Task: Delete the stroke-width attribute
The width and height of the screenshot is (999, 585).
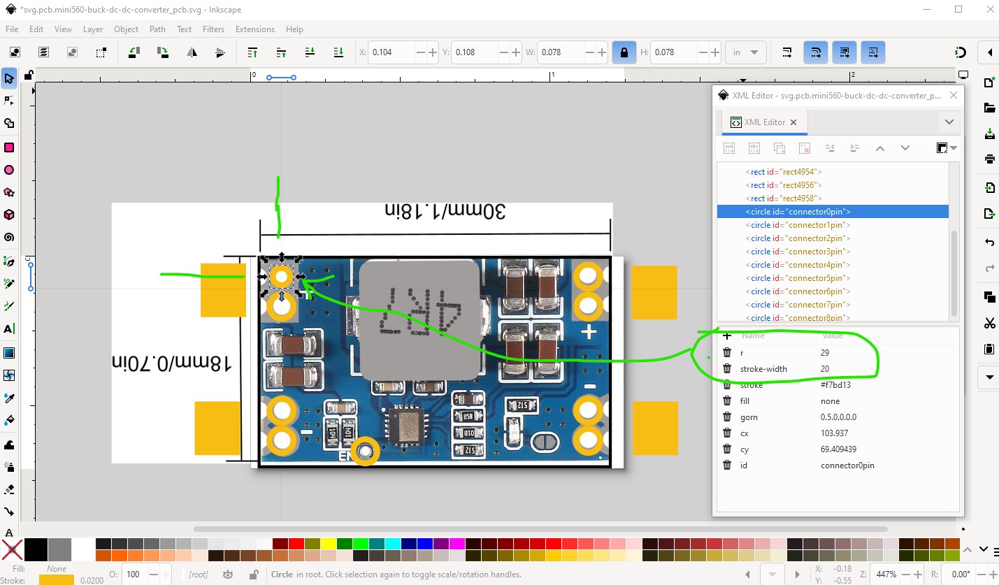Action: 727,369
